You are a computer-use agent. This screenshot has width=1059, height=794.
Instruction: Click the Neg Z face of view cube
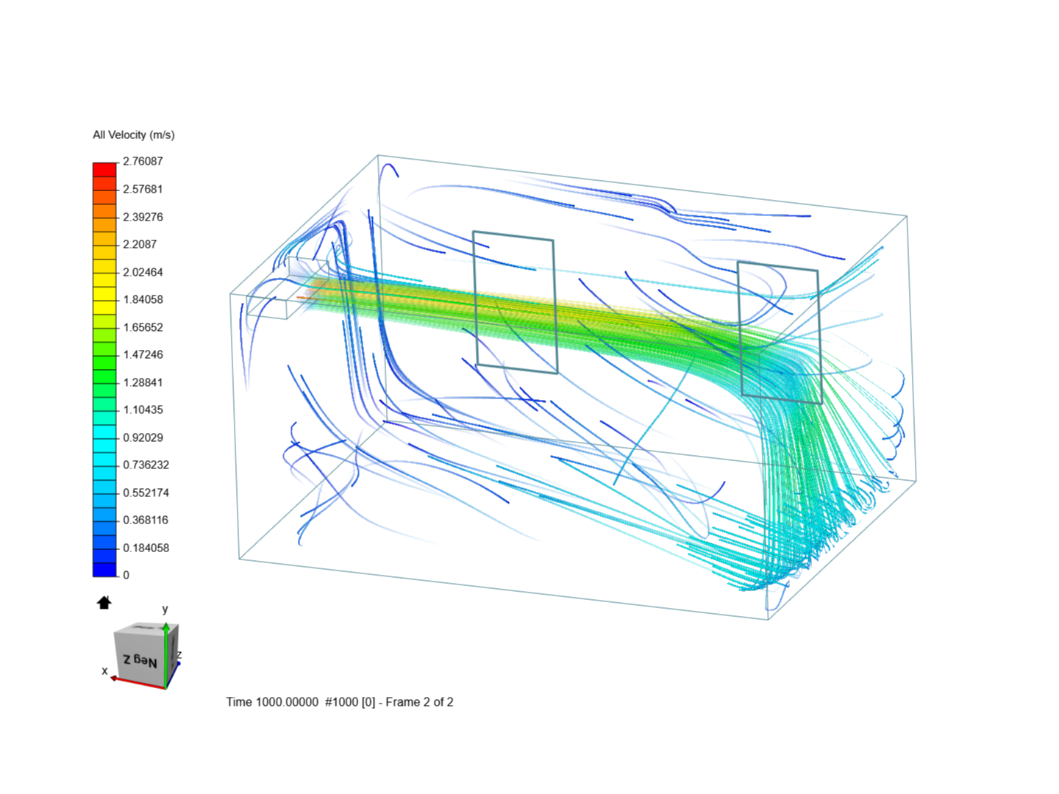point(140,660)
